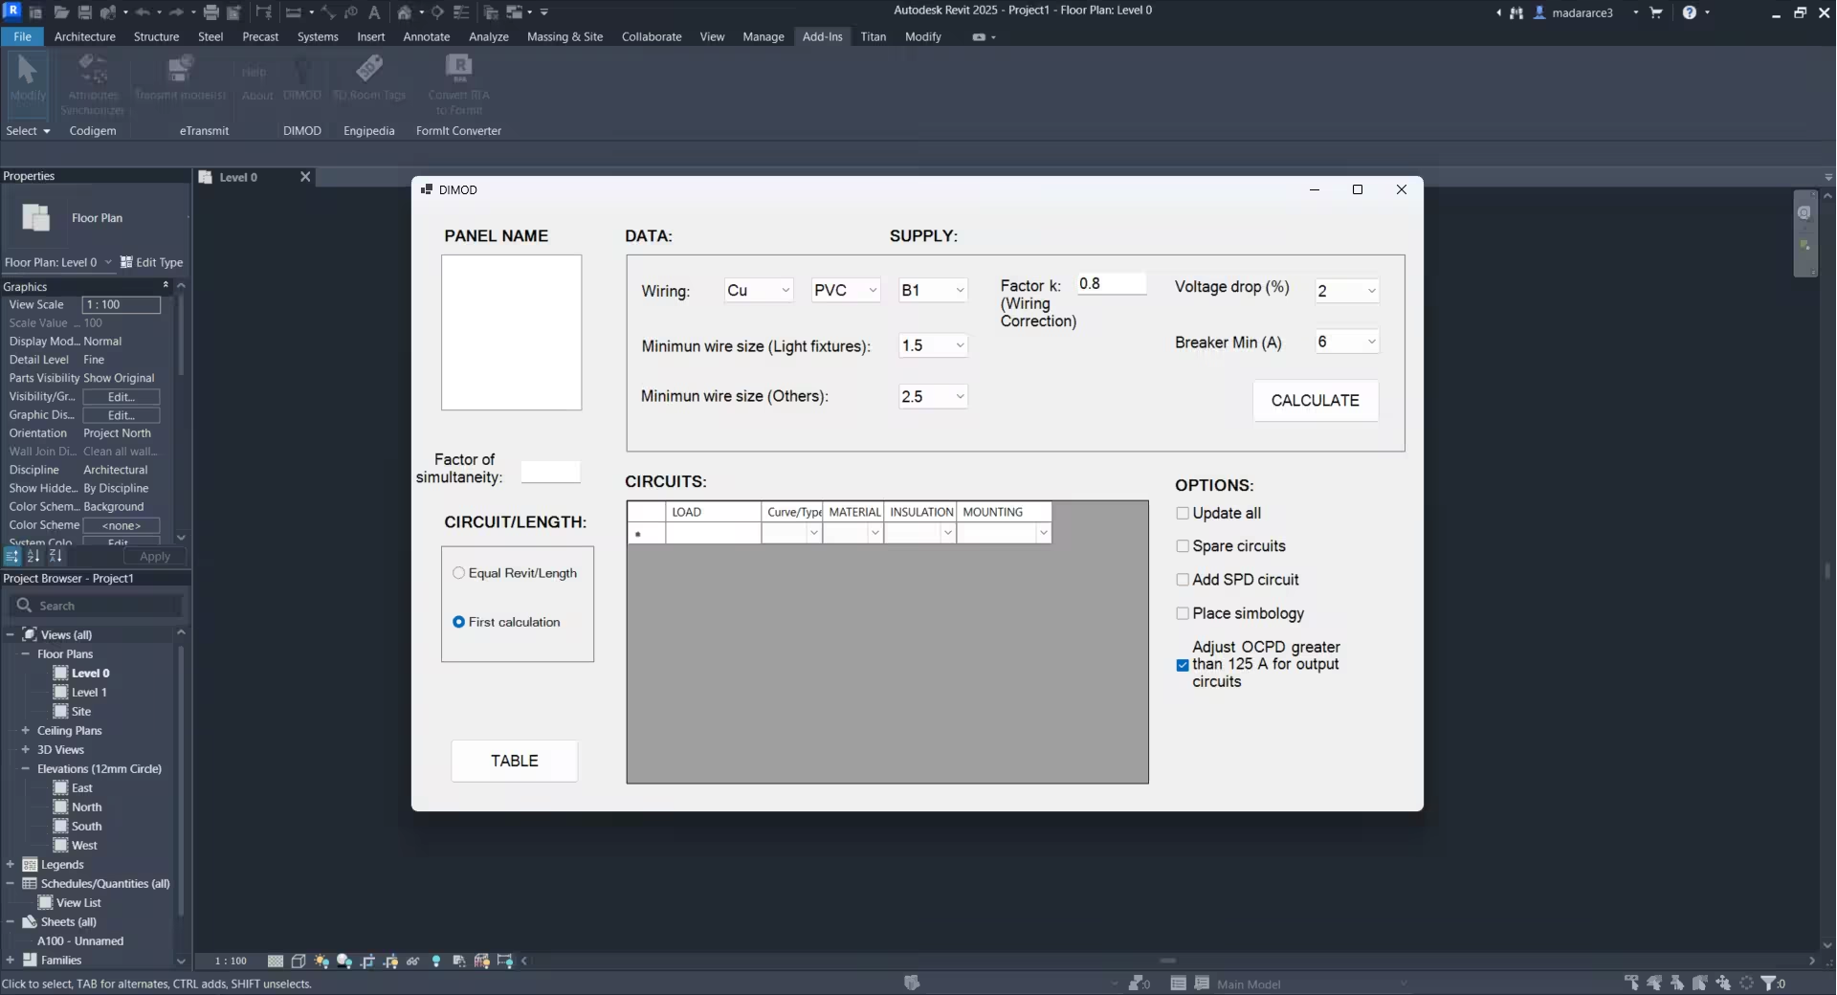This screenshot has height=995, width=1837.
Task: Click the Edit Type button in Properties
Action: pos(152,262)
